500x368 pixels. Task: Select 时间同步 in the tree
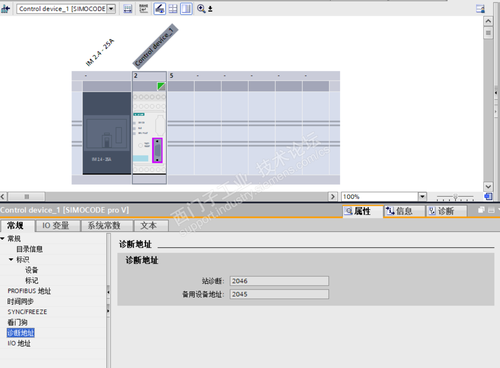(20, 301)
